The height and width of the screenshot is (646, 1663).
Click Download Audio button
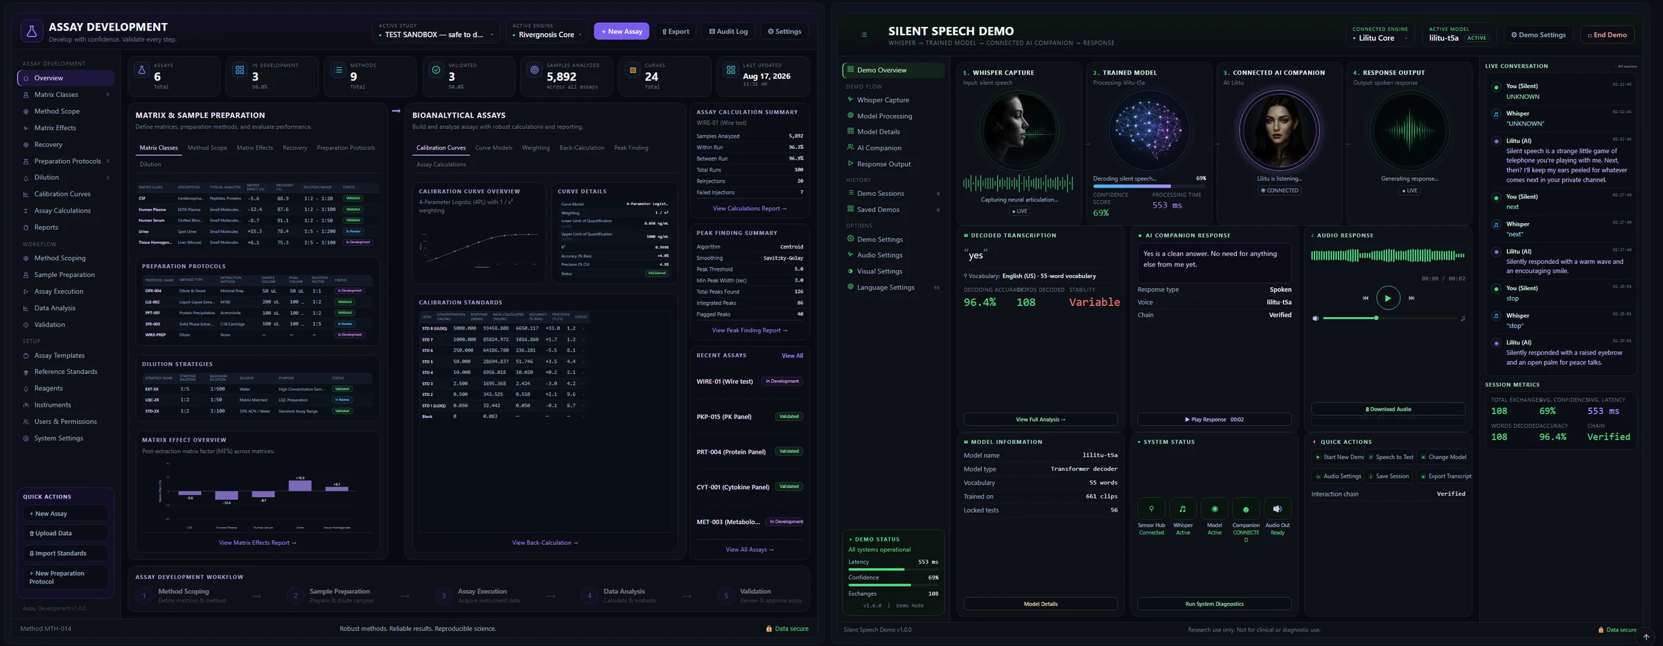click(x=1388, y=409)
